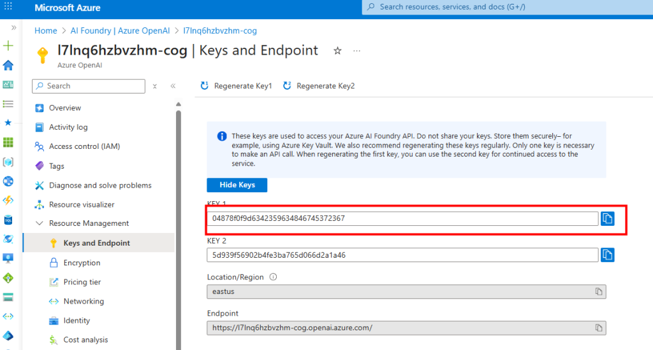Open the All resources green grid icon

pos(8,143)
